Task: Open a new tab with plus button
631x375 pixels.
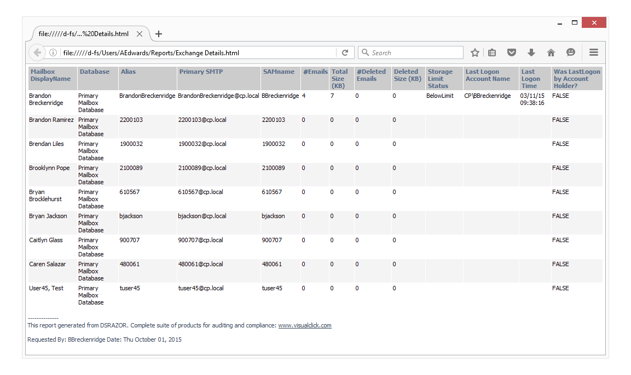Action: pos(159,34)
